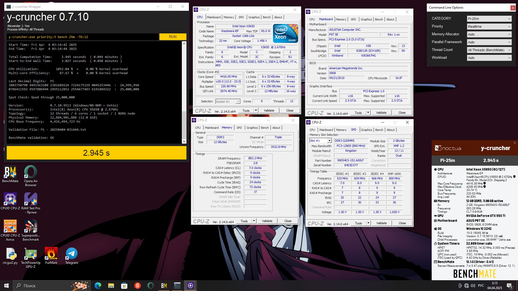Click Validate in CPU tab window
The width and height of the screenshot is (518, 291).
coord(269,110)
